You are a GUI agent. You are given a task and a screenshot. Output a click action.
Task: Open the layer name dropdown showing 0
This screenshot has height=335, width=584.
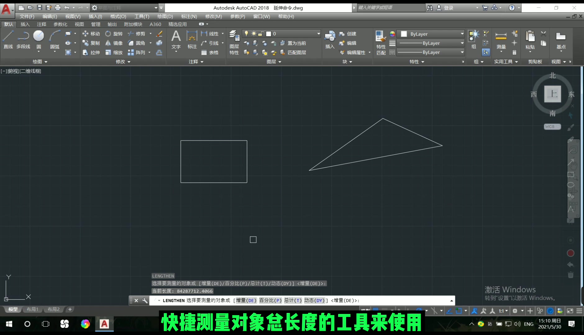[281, 33]
